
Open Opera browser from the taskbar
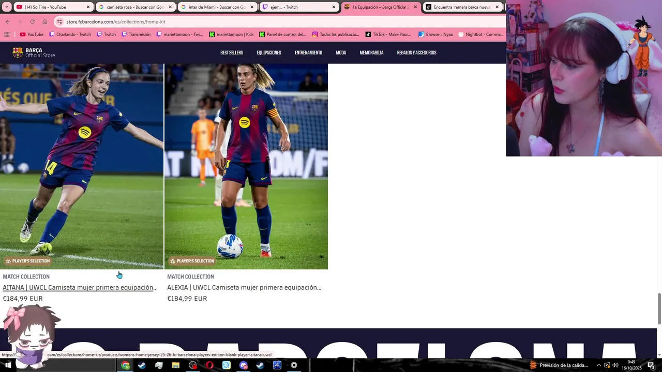click(x=209, y=365)
